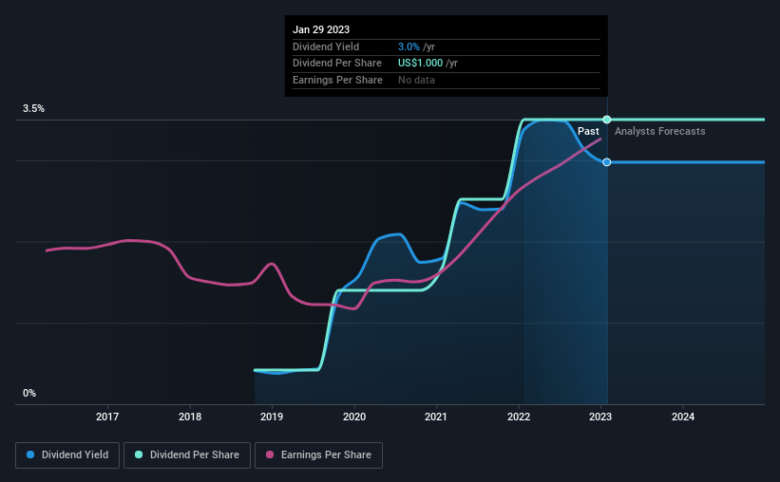Select the 2023 x-axis label
The height and width of the screenshot is (482, 780).
[600, 417]
